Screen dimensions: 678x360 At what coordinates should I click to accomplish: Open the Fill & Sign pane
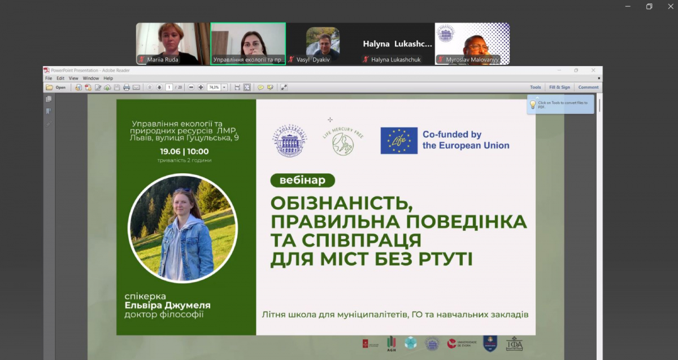coord(559,87)
